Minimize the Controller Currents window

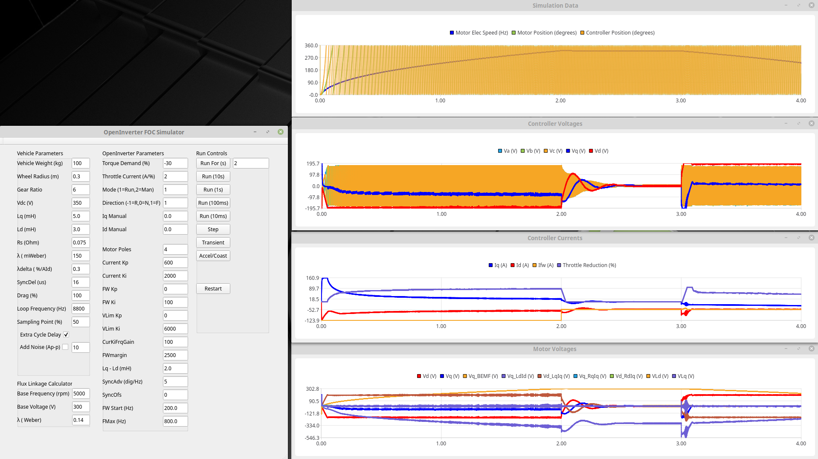click(786, 238)
